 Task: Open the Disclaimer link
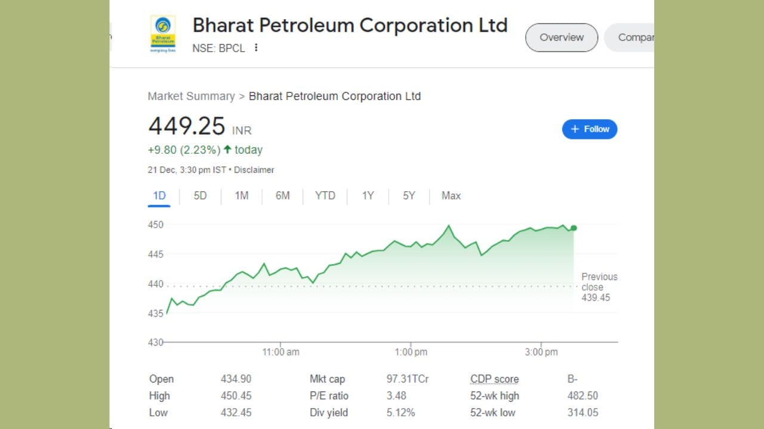[254, 170]
